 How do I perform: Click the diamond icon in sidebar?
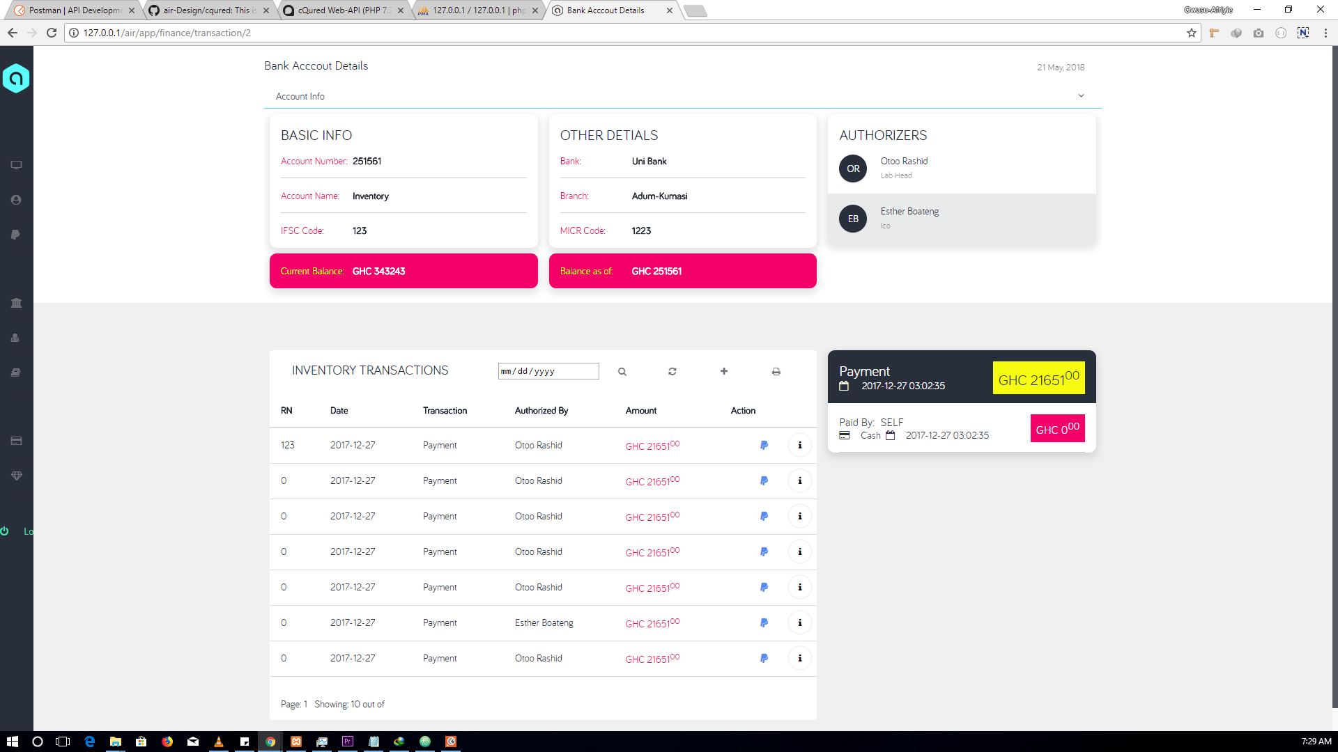[16, 476]
